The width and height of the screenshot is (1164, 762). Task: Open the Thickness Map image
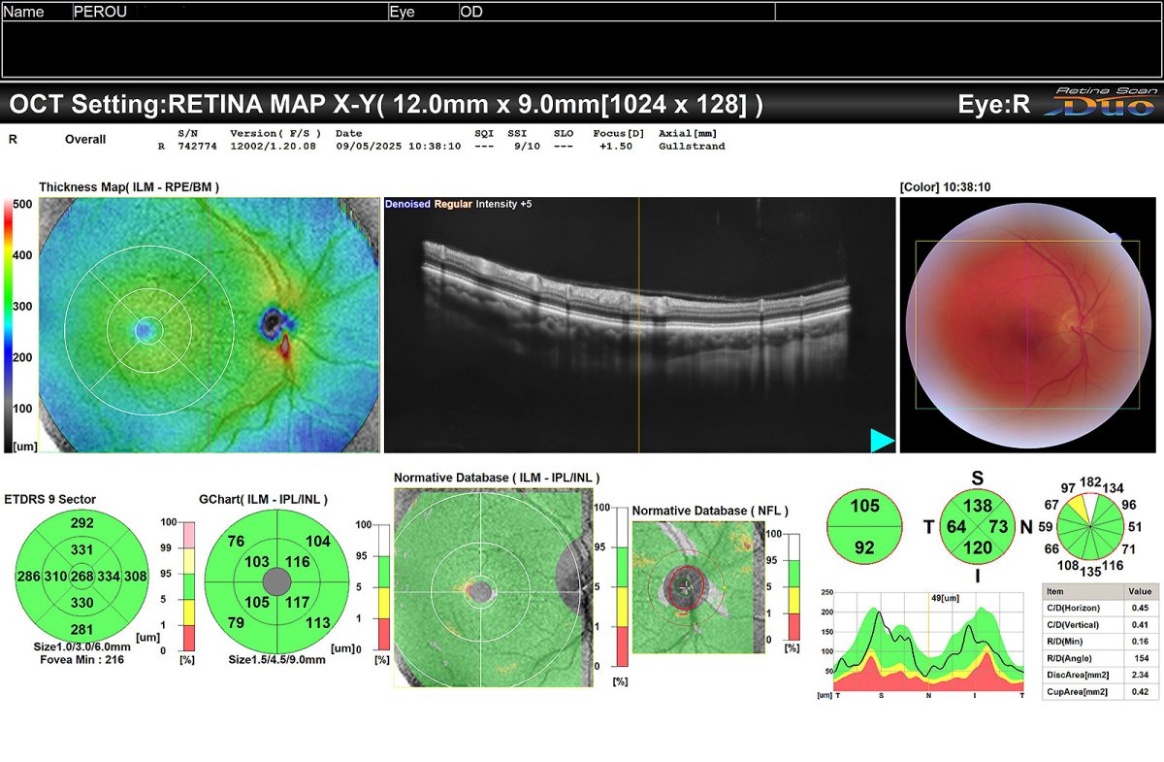pos(209,323)
